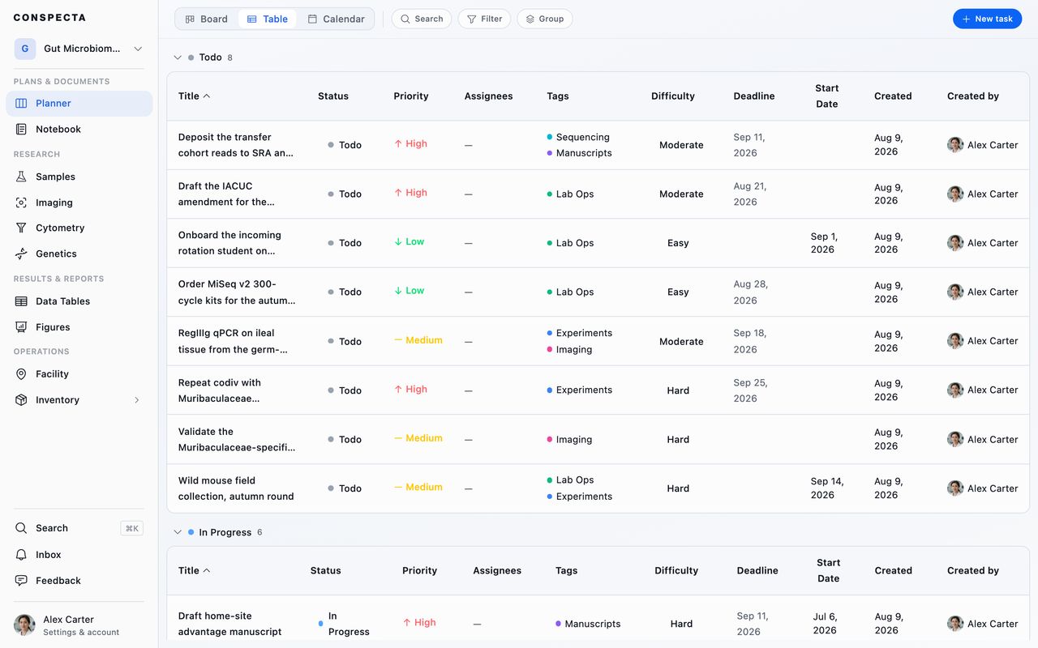Click the Priority column header in Todo table

tap(411, 96)
